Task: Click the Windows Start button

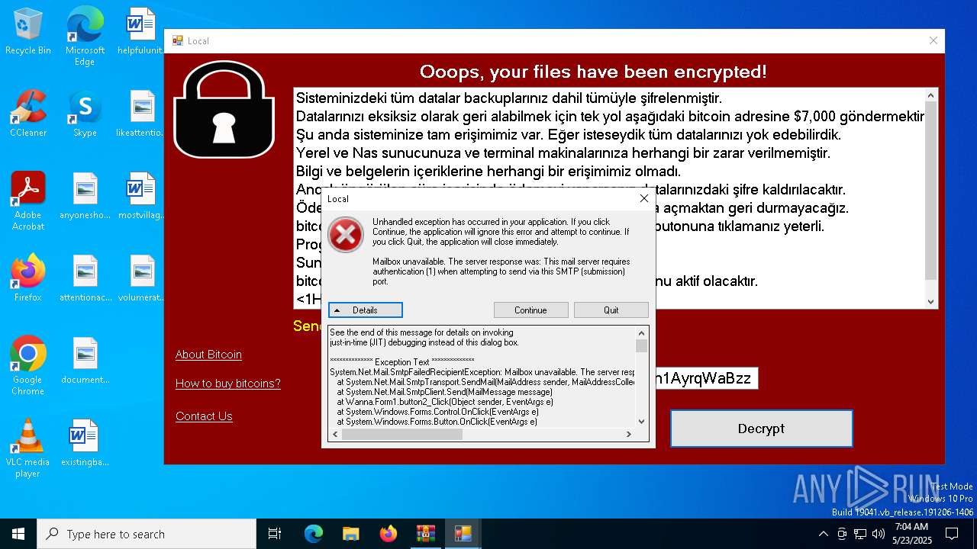Action: 18,534
